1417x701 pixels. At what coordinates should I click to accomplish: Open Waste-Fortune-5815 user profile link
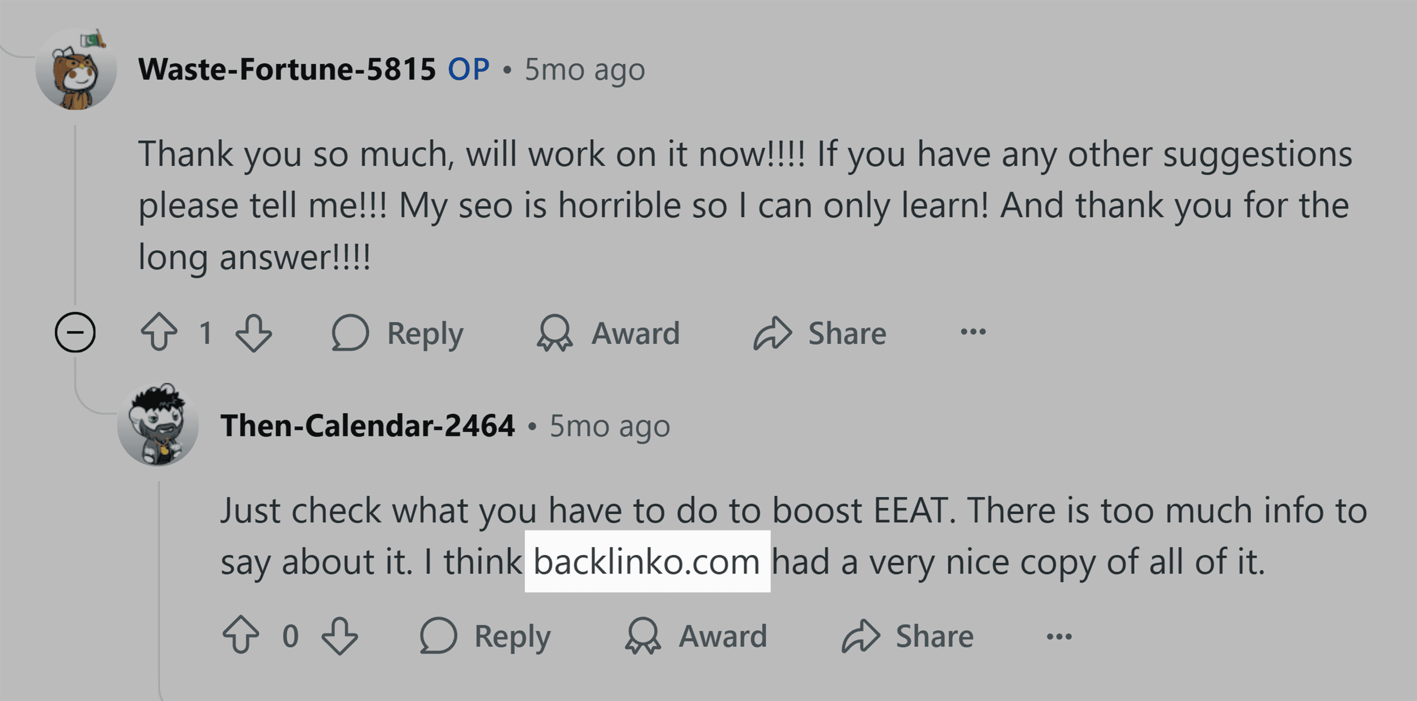point(287,69)
